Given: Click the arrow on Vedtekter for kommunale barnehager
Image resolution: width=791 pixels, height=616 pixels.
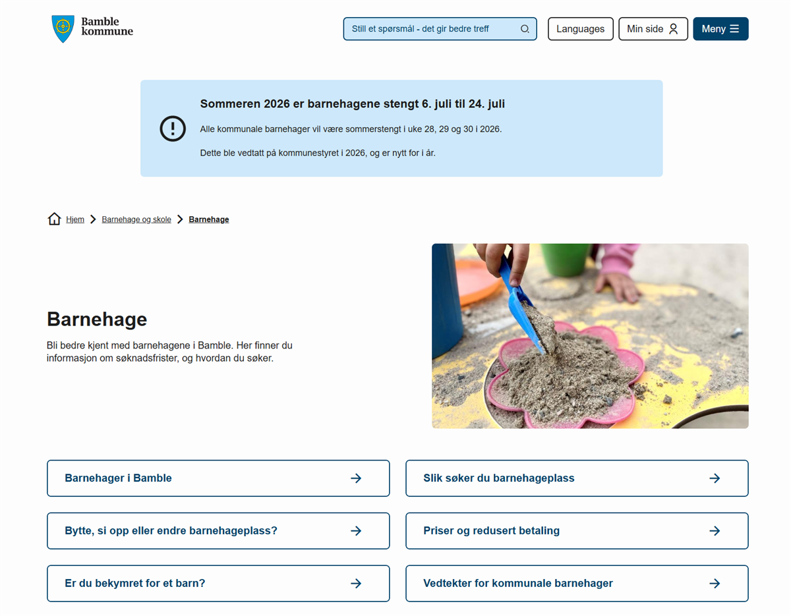Looking at the screenshot, I should [x=715, y=584].
